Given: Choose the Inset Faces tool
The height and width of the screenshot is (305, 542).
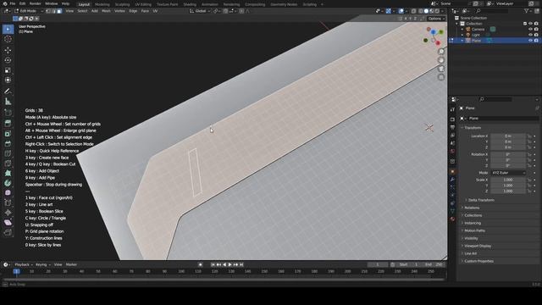Looking at the screenshot, I should pos(8,134).
